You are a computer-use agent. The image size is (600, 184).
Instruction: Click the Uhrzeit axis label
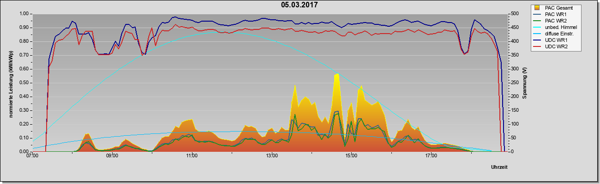499,167
